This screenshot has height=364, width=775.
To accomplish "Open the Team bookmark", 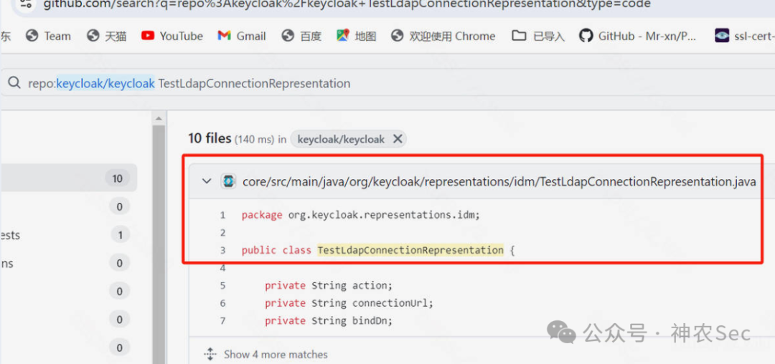I will 48,36.
